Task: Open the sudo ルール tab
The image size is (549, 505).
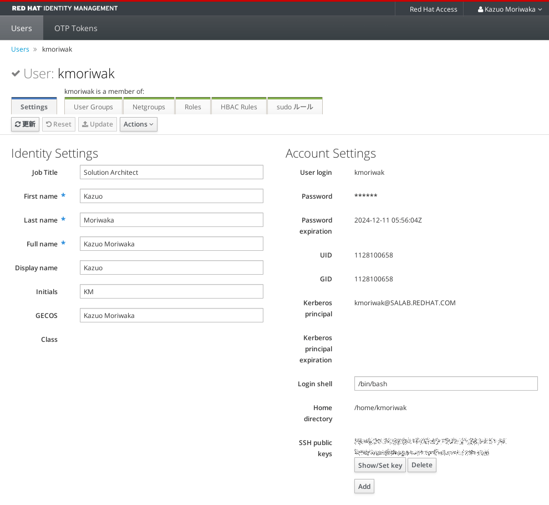Action: [x=294, y=107]
